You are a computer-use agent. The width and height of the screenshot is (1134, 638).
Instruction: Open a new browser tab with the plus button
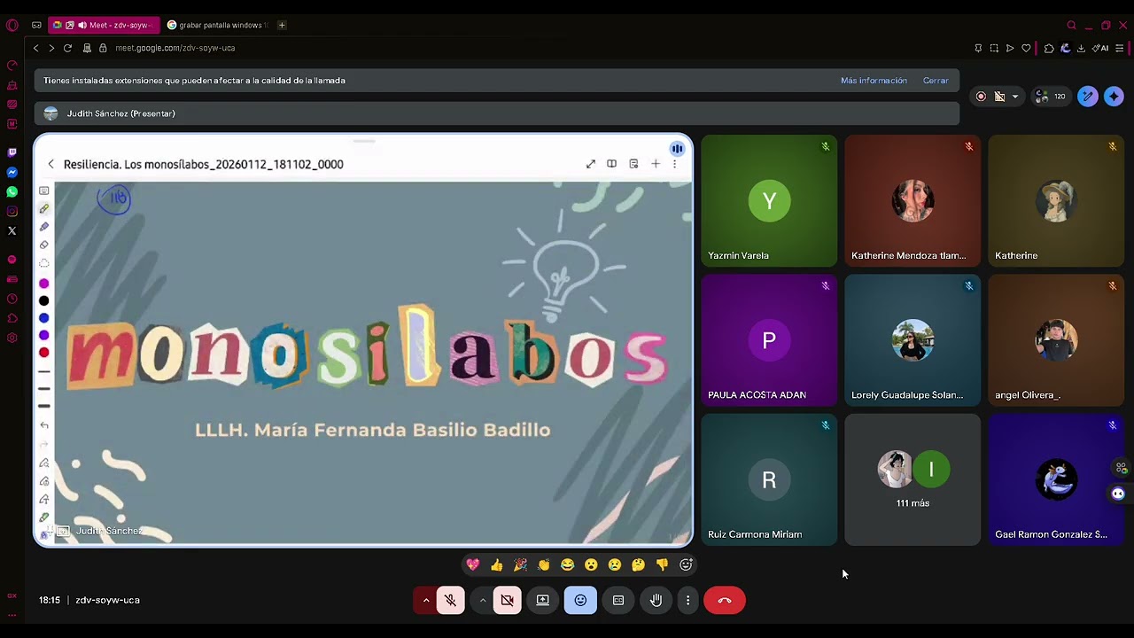[282, 25]
